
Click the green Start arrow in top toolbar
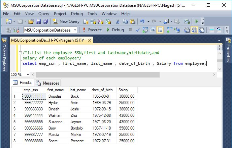pyautogui.click(x=197, y=21)
